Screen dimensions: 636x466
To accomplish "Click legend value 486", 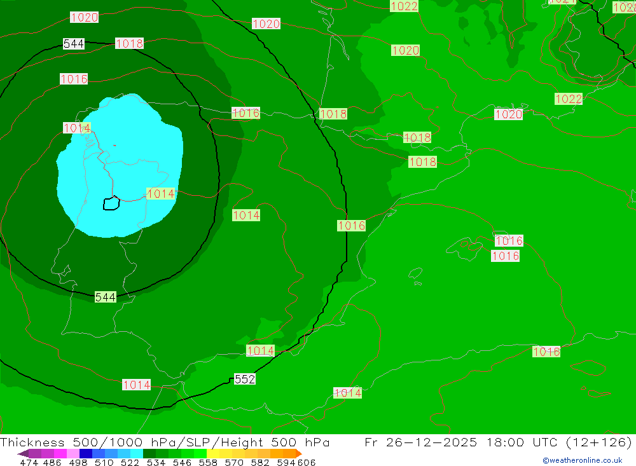I will pyautogui.click(x=52, y=462).
